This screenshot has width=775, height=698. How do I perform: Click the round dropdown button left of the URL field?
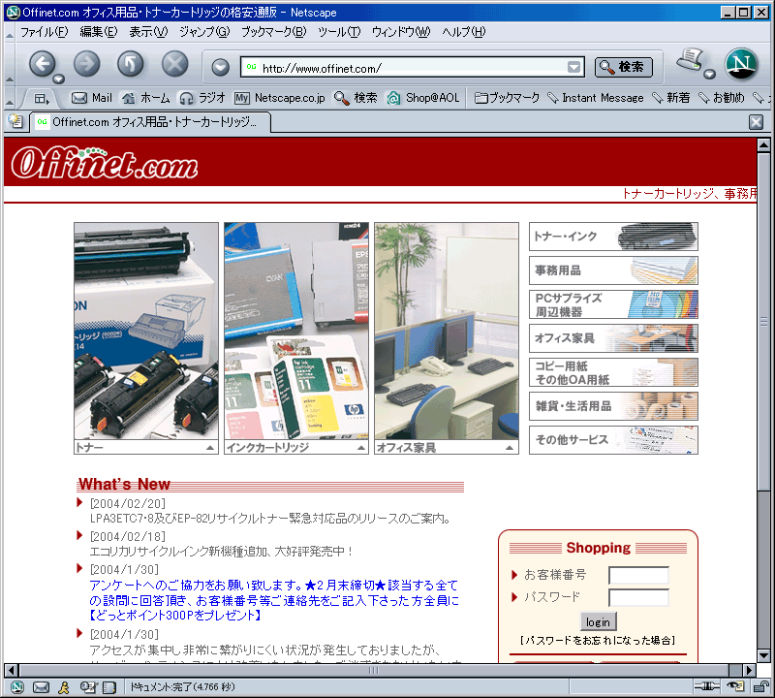point(221,67)
